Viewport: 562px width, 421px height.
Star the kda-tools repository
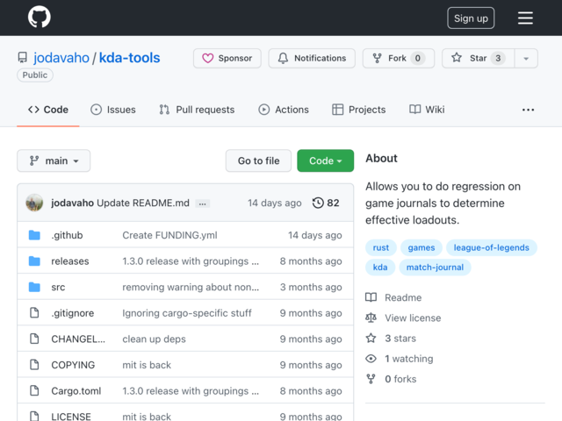478,58
